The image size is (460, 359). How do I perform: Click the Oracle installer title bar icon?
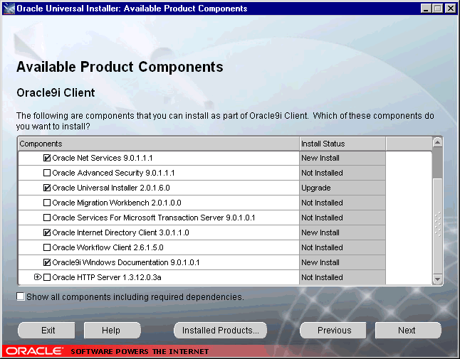(9, 9)
